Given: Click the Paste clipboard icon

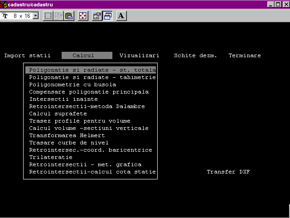Looking at the screenshot, I should 69,16.
